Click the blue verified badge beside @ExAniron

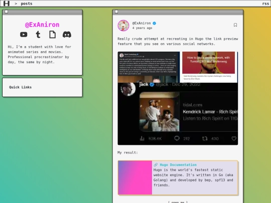coord(155,23)
